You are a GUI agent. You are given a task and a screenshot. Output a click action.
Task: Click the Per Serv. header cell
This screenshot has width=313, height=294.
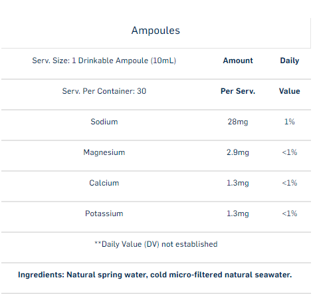coord(238,91)
